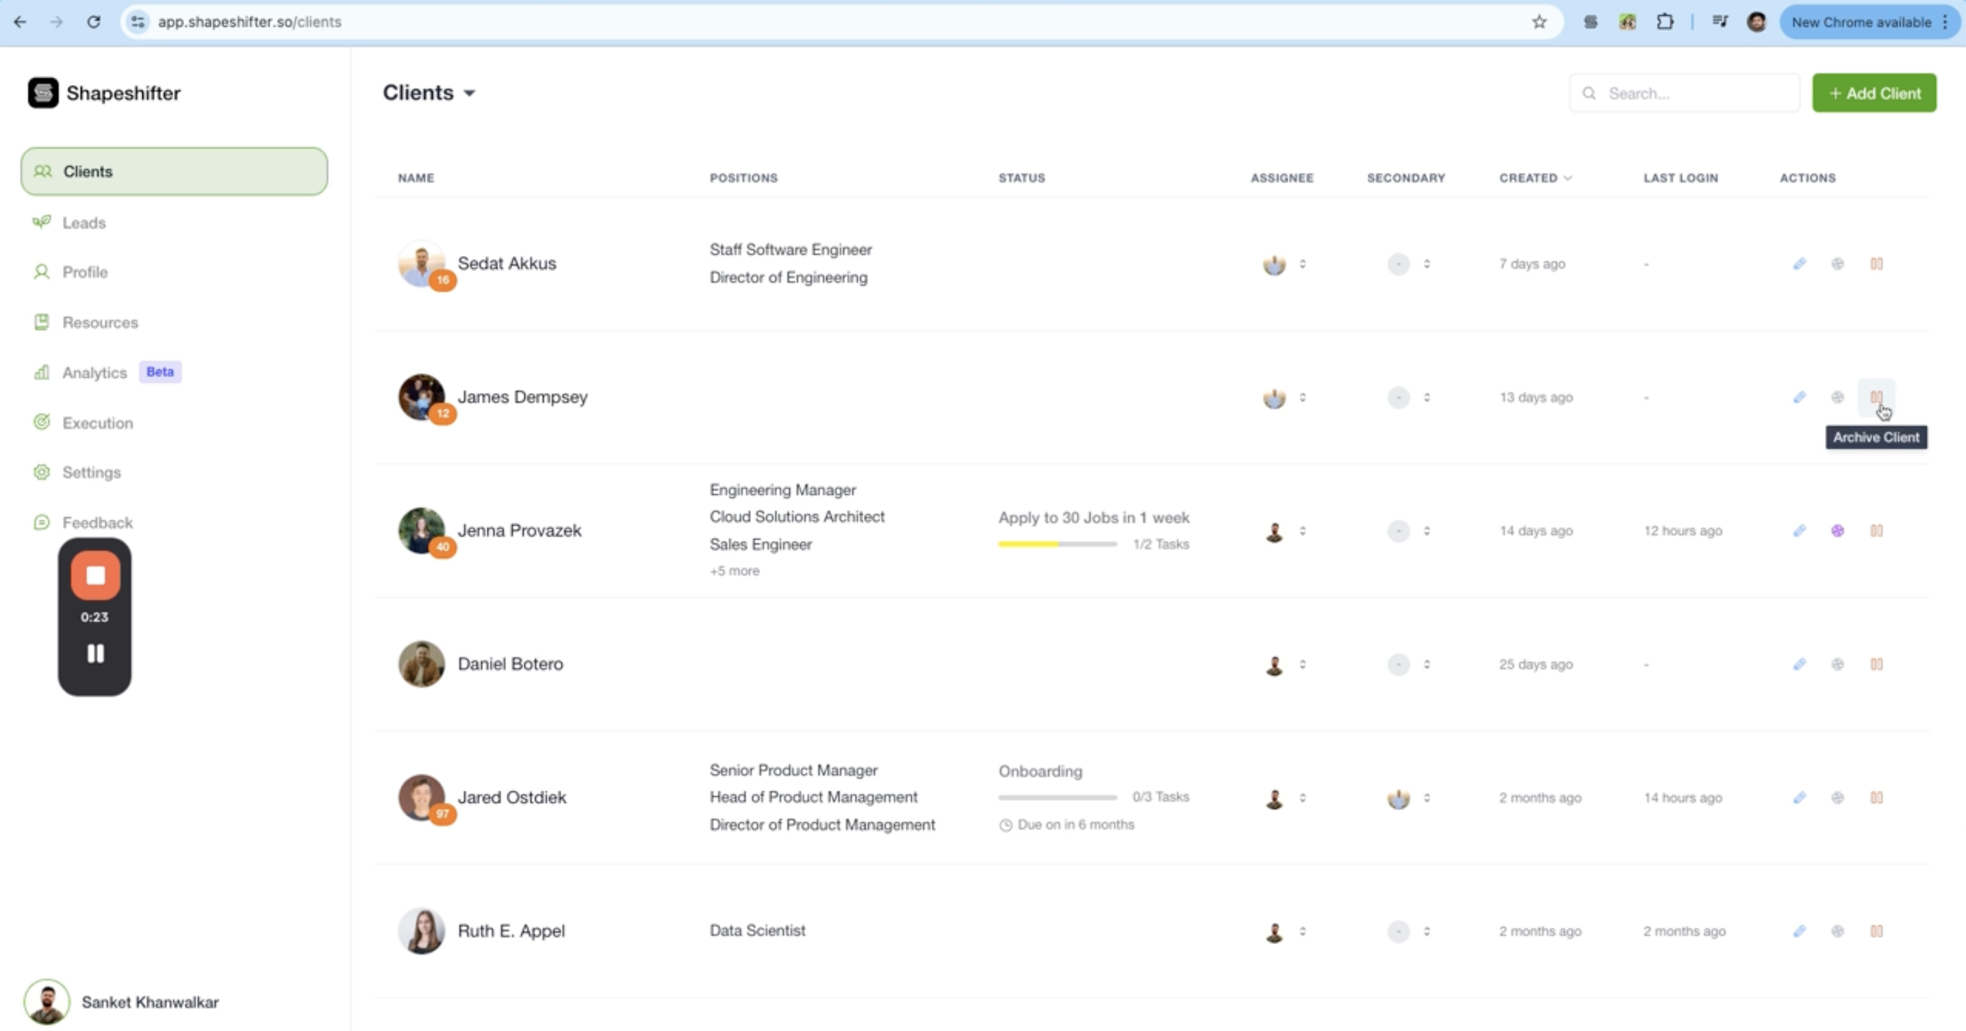Archive the client James Dempsey

click(x=1876, y=397)
